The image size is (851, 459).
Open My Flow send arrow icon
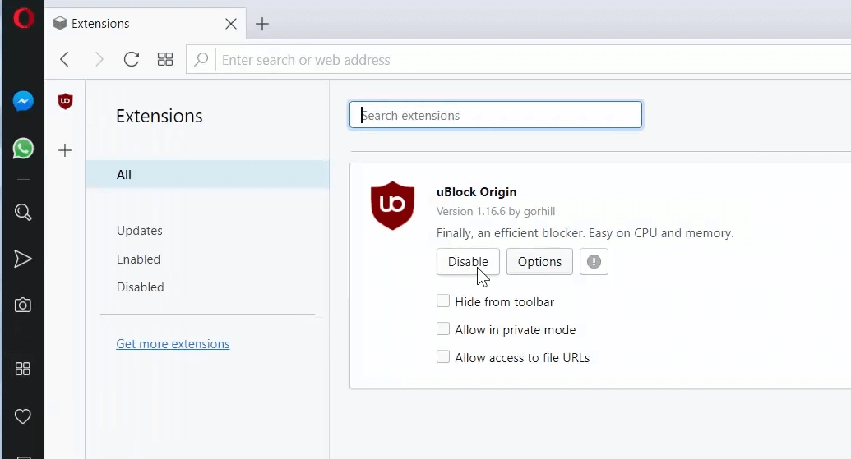(23, 259)
